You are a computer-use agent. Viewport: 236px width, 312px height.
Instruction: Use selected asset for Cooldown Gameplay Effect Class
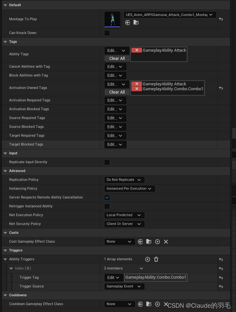[140, 304]
